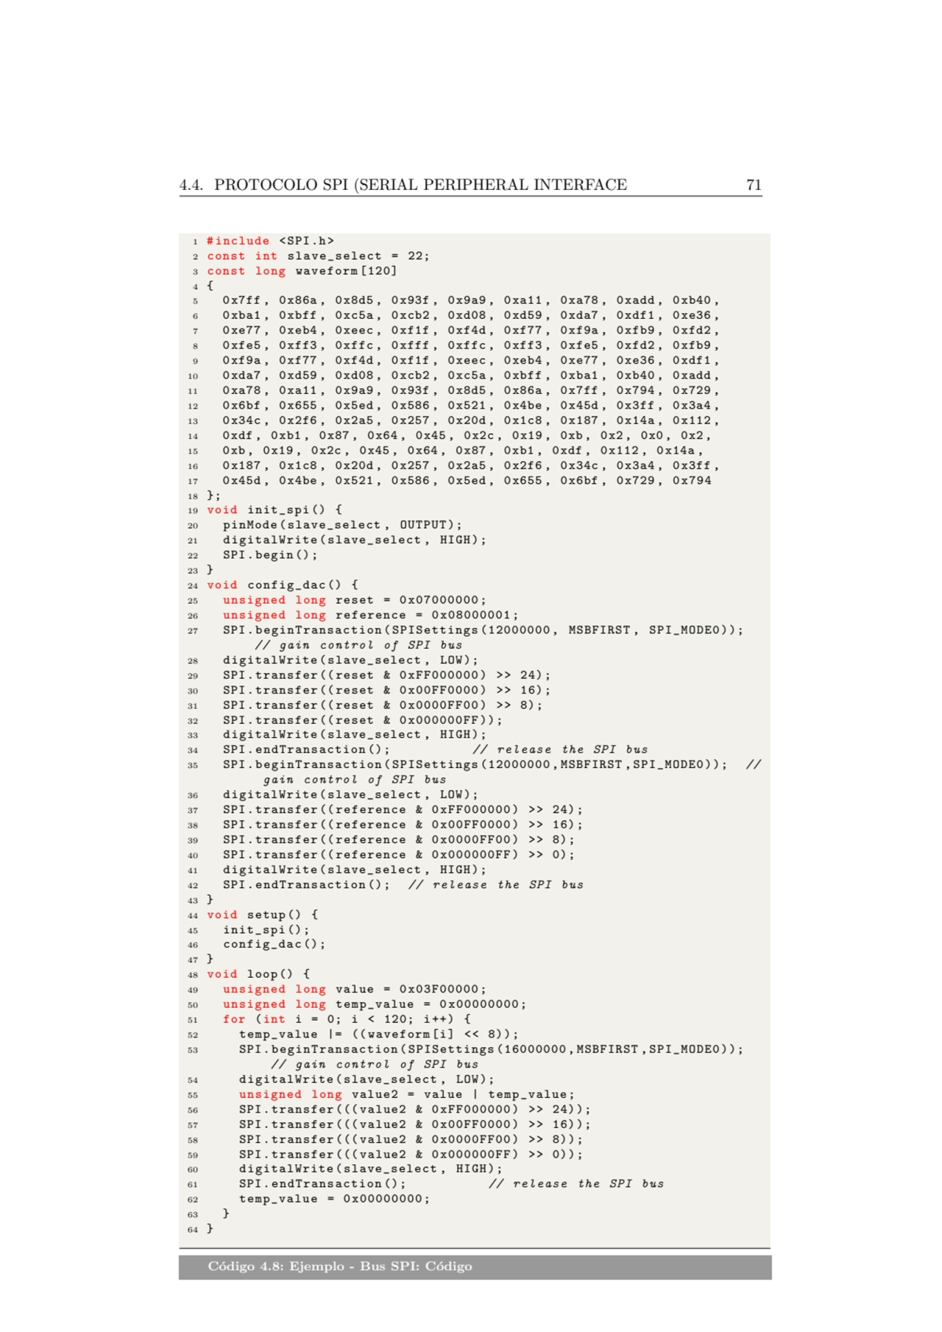
Task: Click "const long waveform[120]" declaration
Action: 302,271
